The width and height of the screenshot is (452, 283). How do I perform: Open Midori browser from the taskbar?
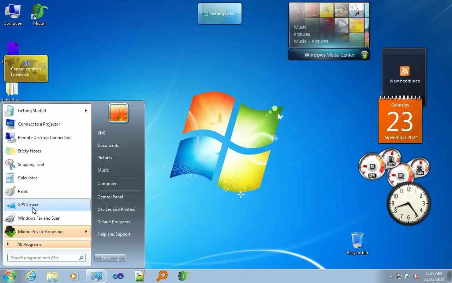point(184,276)
